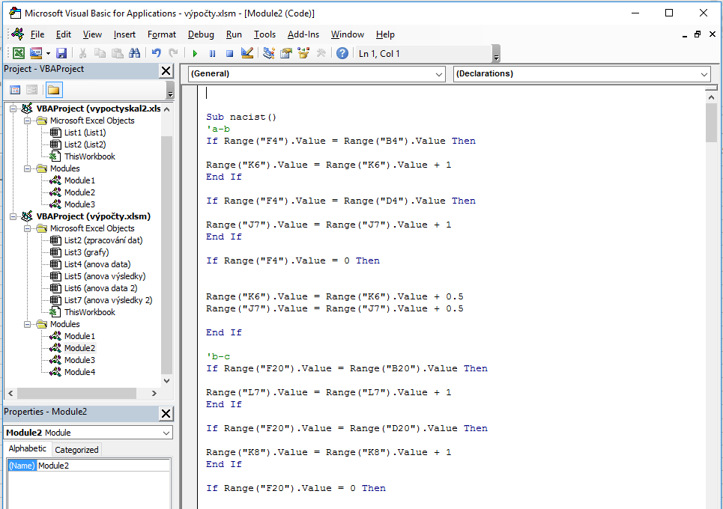Close the Project - VBAProject panel
This screenshot has height=509, width=723.
point(166,71)
